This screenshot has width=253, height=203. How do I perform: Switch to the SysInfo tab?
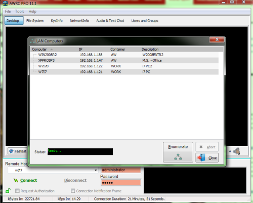click(x=57, y=21)
